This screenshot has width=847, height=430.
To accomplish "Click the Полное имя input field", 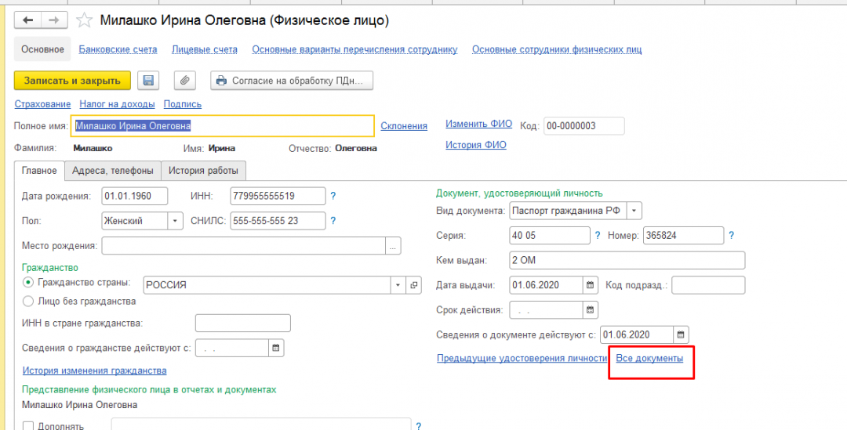I will 223,125.
